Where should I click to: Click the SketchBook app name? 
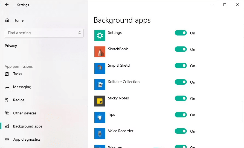pyautogui.click(x=118, y=49)
